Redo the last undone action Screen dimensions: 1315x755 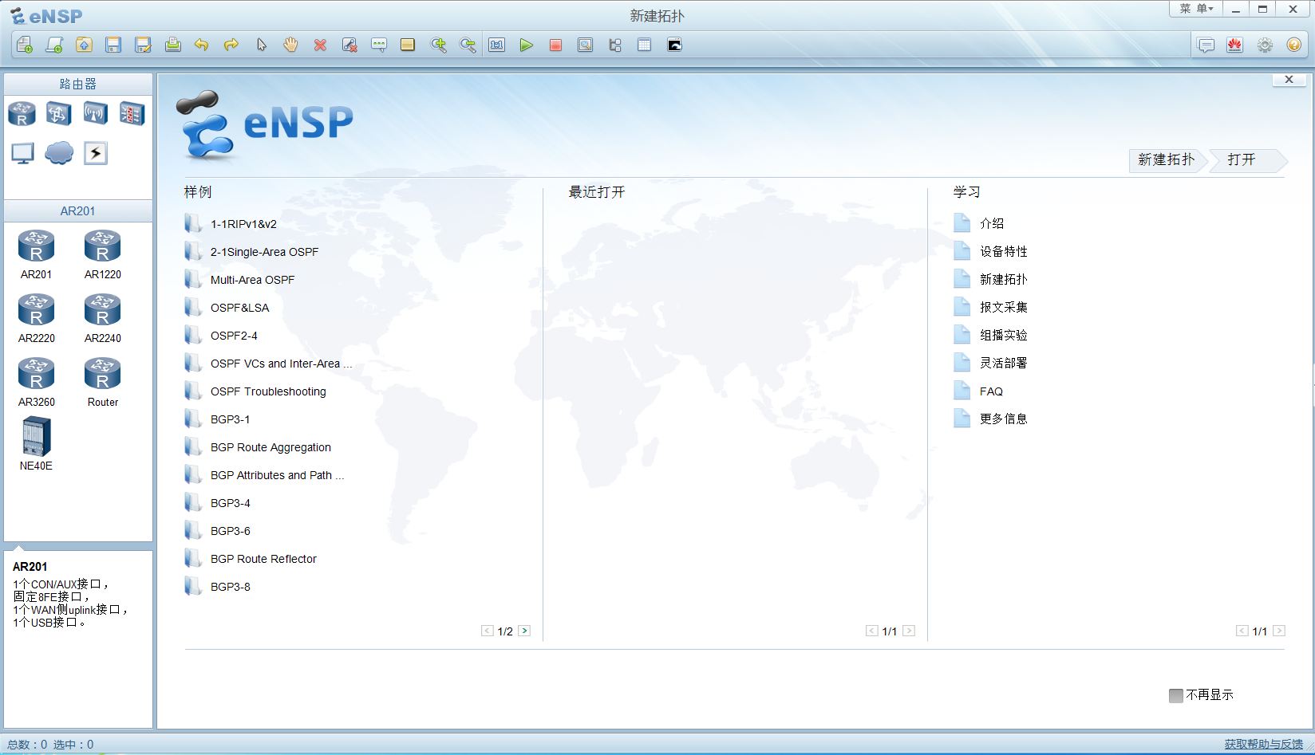pyautogui.click(x=231, y=45)
